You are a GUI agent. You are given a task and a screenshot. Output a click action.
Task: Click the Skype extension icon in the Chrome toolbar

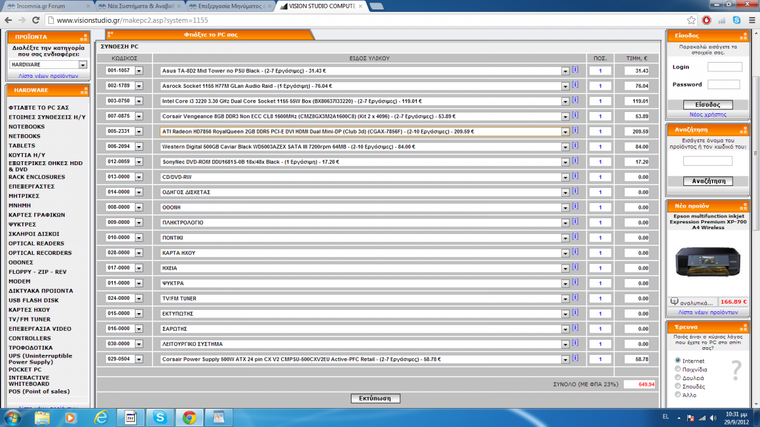[x=737, y=20]
